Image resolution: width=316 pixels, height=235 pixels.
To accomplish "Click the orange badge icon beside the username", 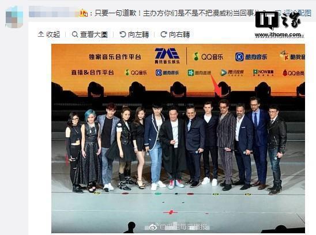I will (84, 13).
